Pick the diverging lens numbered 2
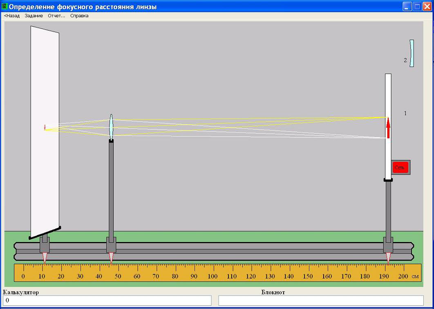Image resolution: width=434 pixels, height=309 pixels. pyautogui.click(x=412, y=53)
